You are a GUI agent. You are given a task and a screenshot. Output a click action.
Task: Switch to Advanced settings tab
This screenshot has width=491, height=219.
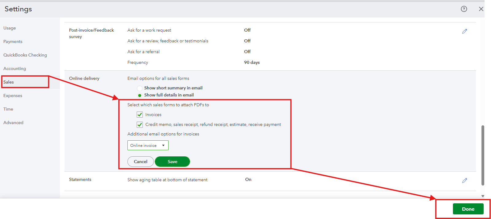pos(14,123)
